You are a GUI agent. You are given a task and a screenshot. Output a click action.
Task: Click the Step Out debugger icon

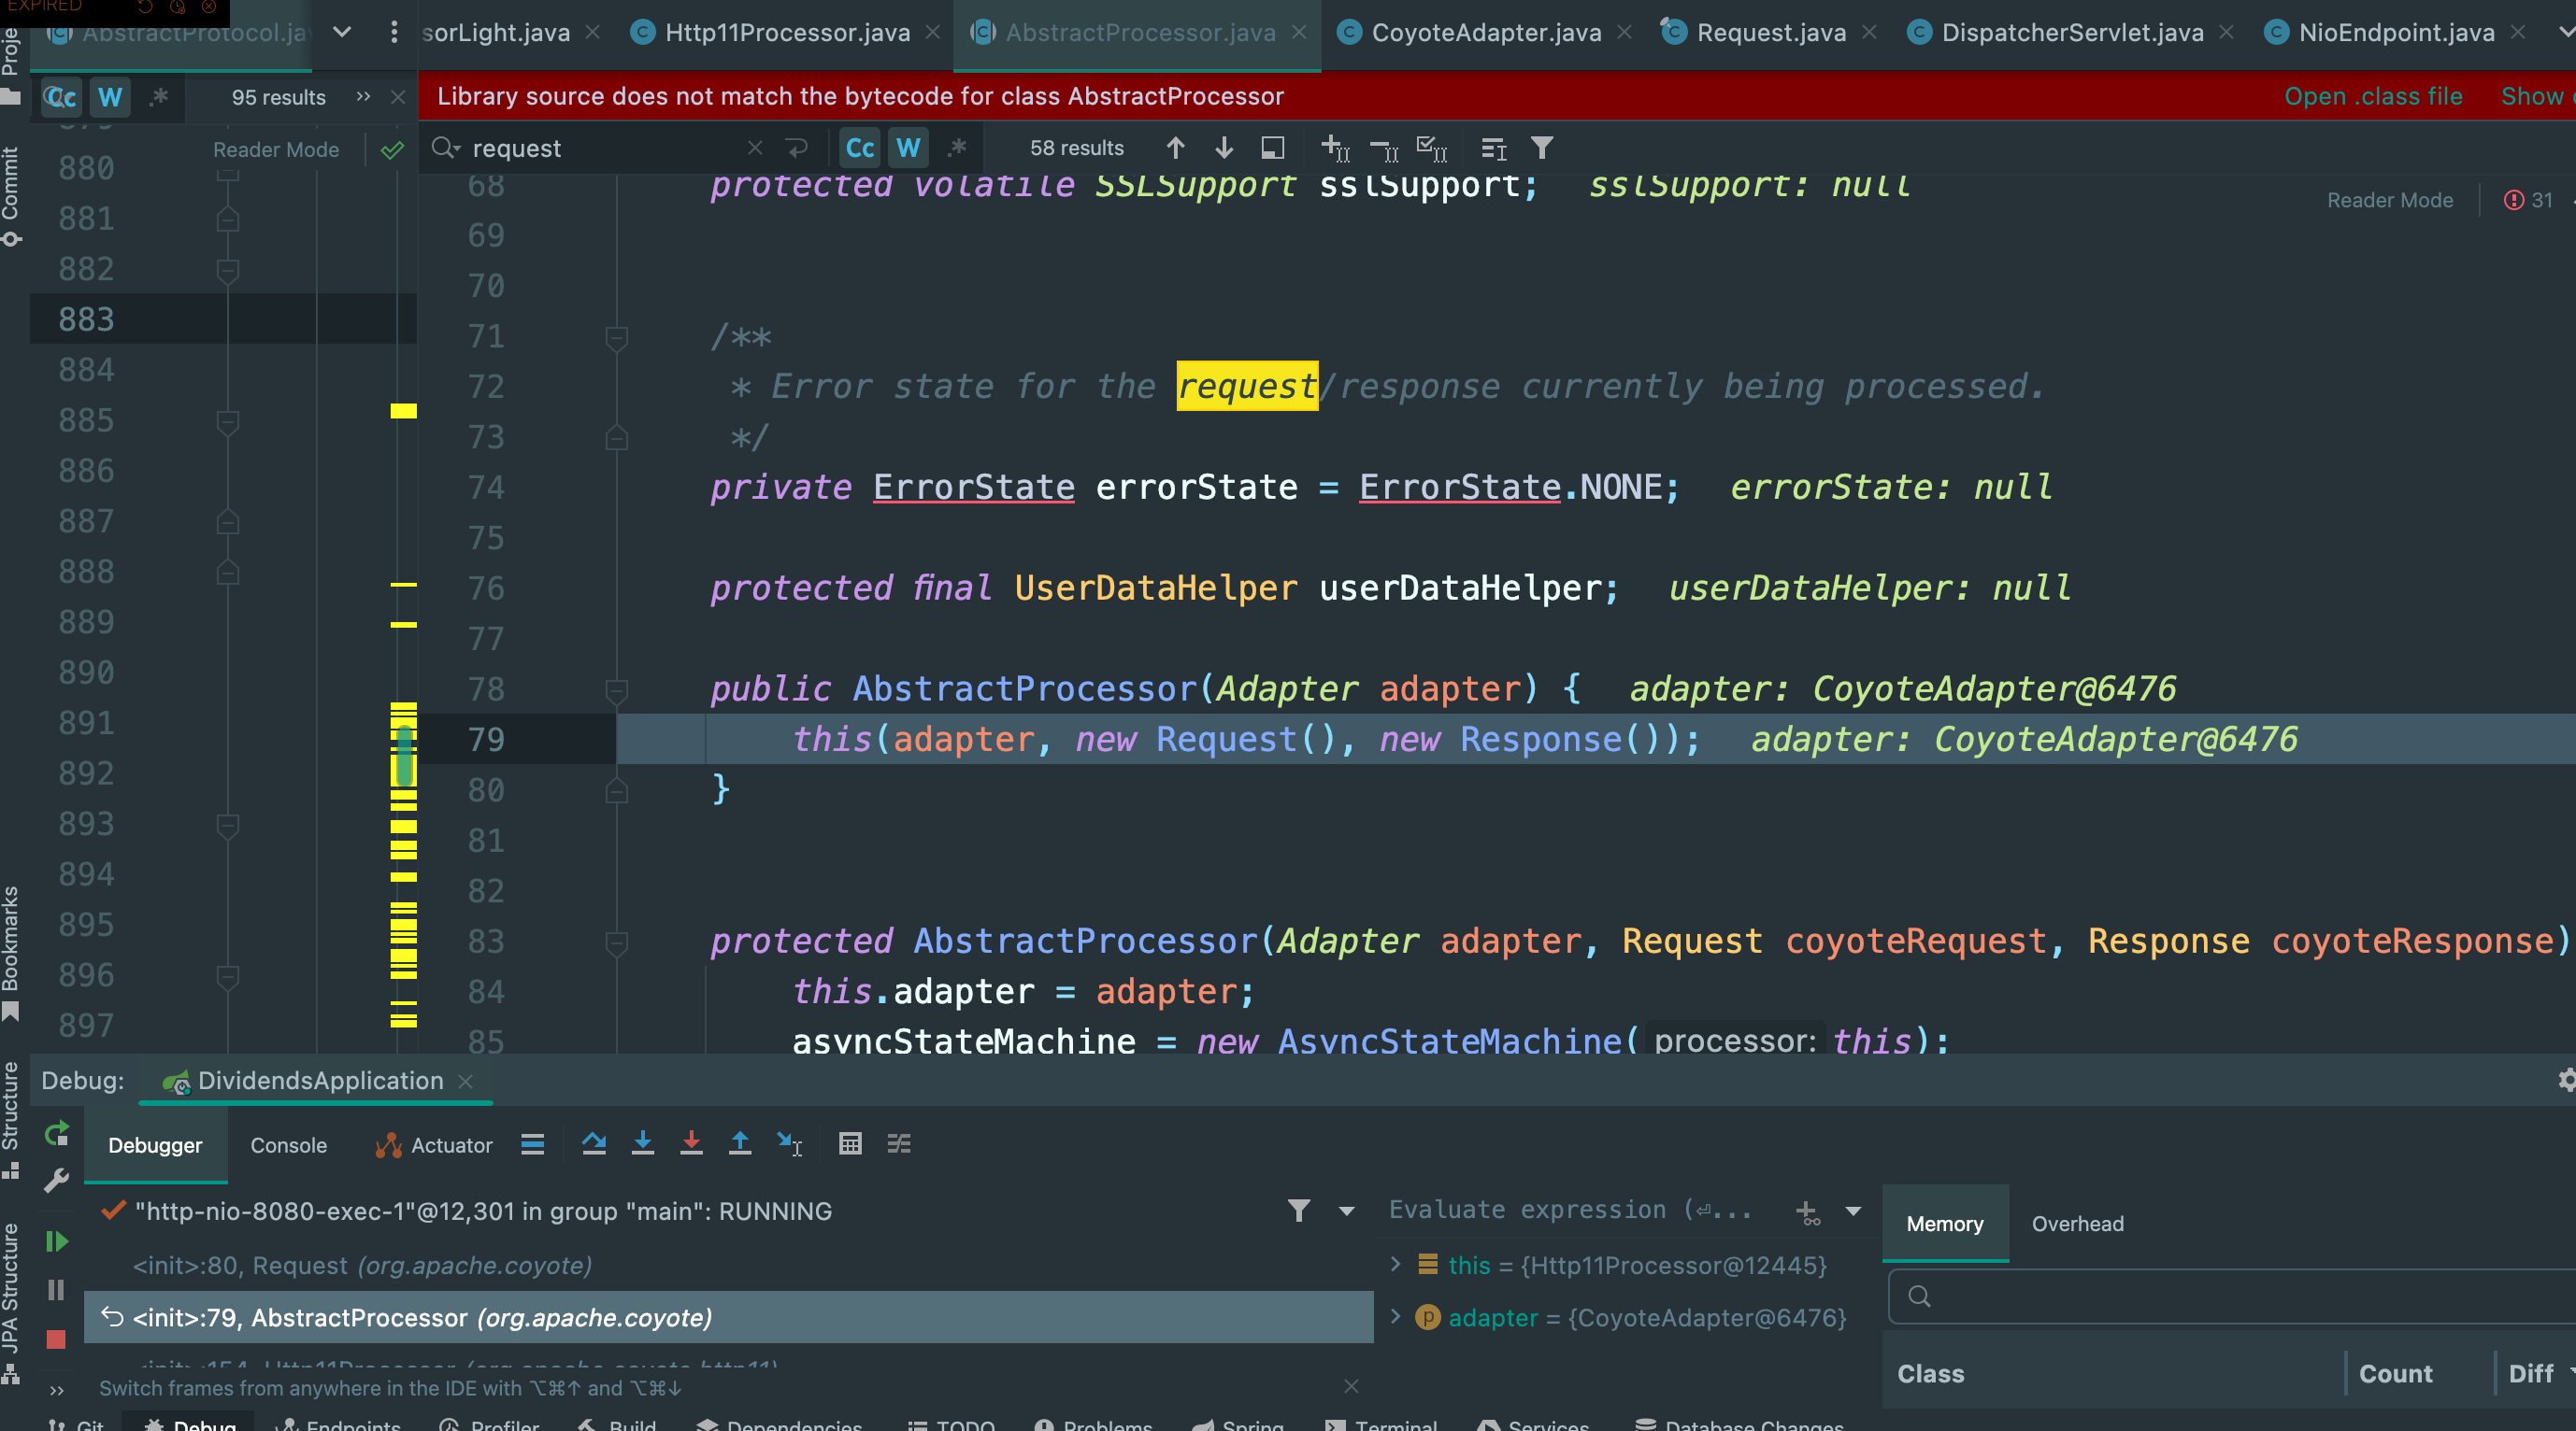(x=740, y=1144)
